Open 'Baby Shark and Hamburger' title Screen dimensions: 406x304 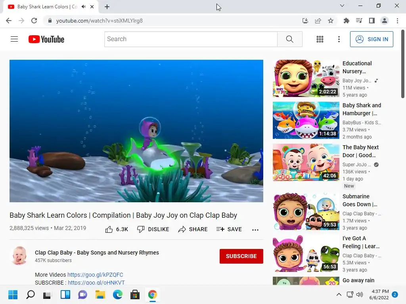tap(362, 109)
